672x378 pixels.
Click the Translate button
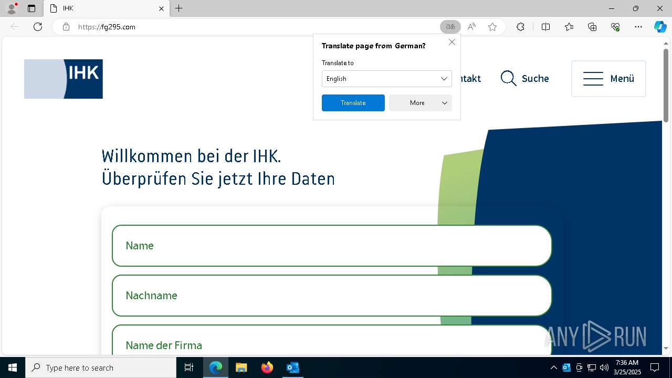coord(353,103)
